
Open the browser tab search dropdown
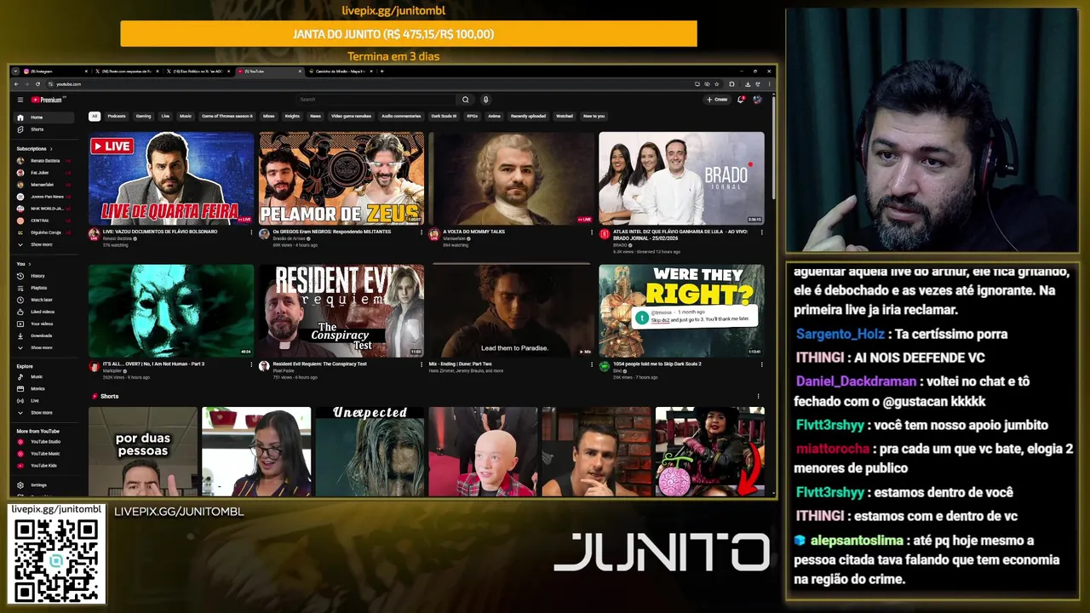[15, 72]
